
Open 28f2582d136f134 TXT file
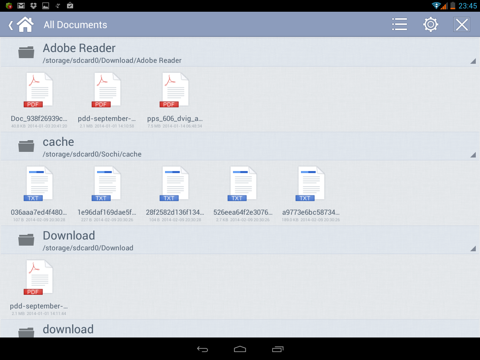[x=175, y=194]
